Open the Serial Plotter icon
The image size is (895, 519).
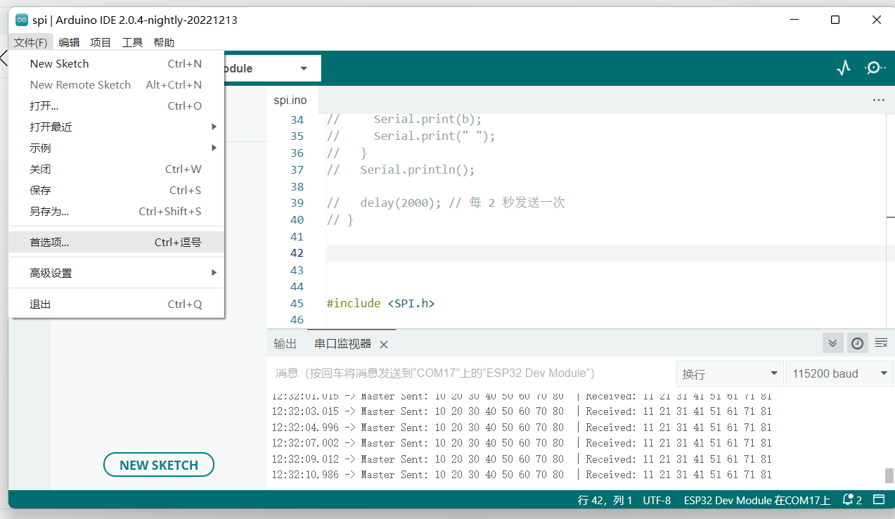pos(843,68)
